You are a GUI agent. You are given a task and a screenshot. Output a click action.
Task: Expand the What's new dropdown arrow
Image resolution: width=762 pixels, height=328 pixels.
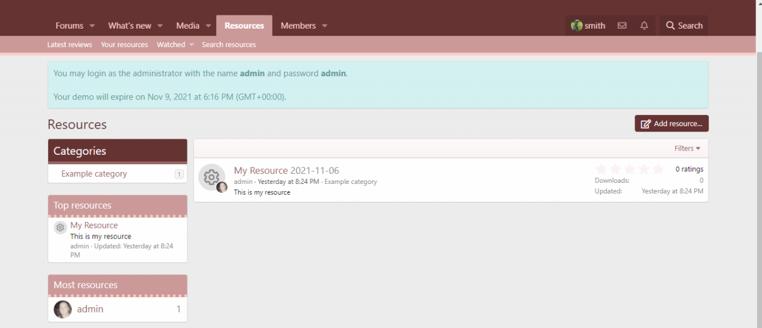[x=160, y=26]
